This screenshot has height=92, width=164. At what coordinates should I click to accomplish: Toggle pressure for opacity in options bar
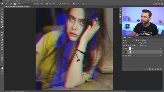click(x=47, y=4)
